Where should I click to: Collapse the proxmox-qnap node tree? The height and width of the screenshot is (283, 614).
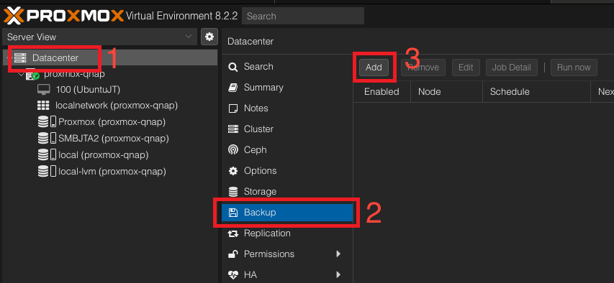(x=21, y=74)
